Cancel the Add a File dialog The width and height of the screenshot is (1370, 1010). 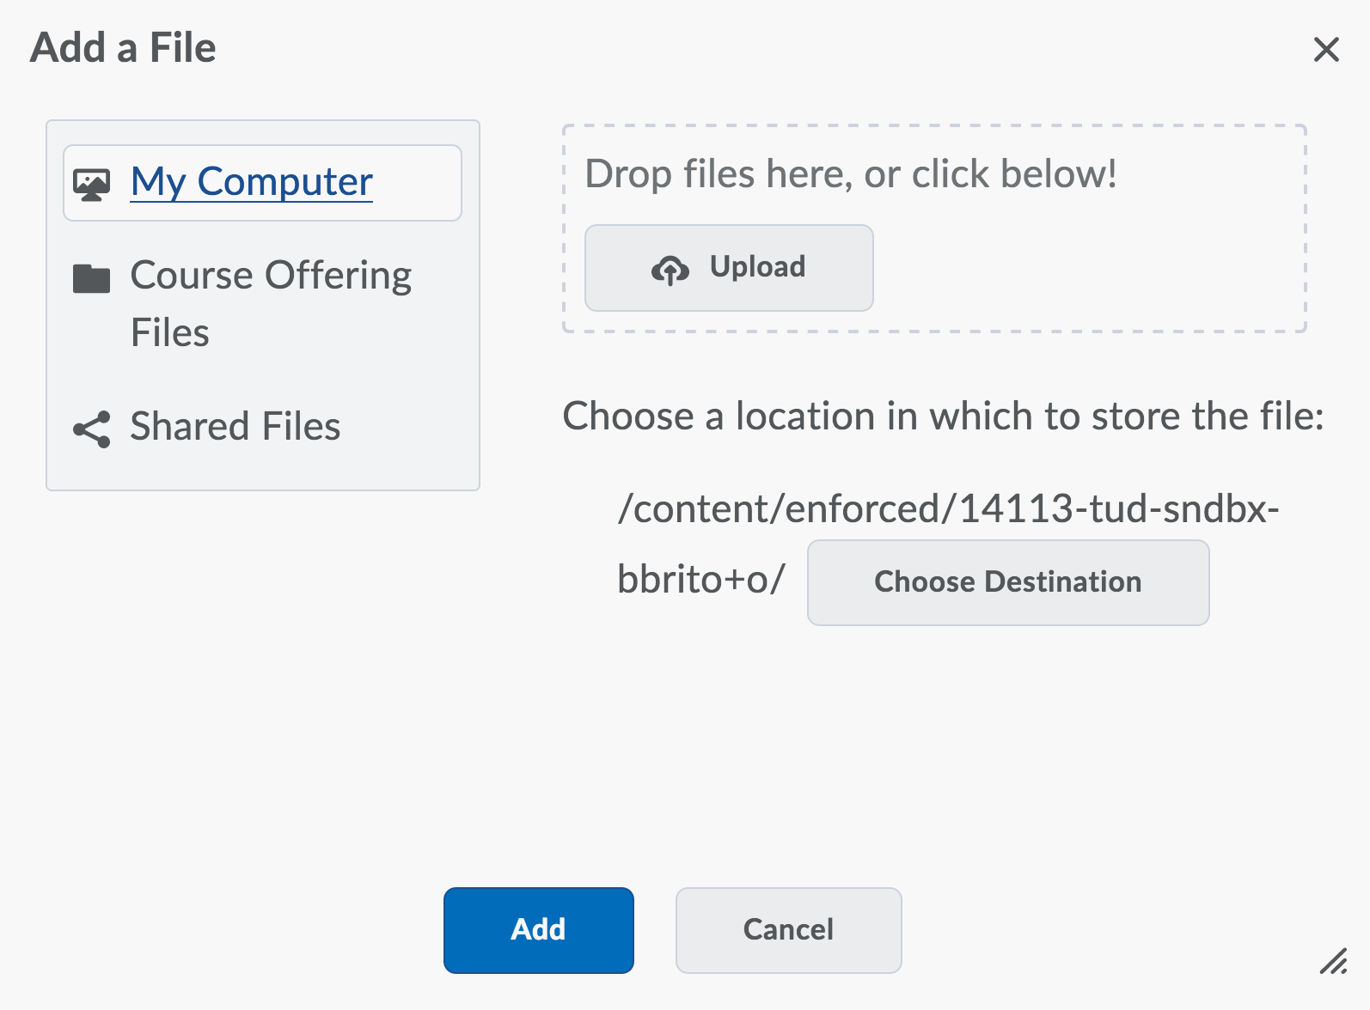click(x=787, y=930)
